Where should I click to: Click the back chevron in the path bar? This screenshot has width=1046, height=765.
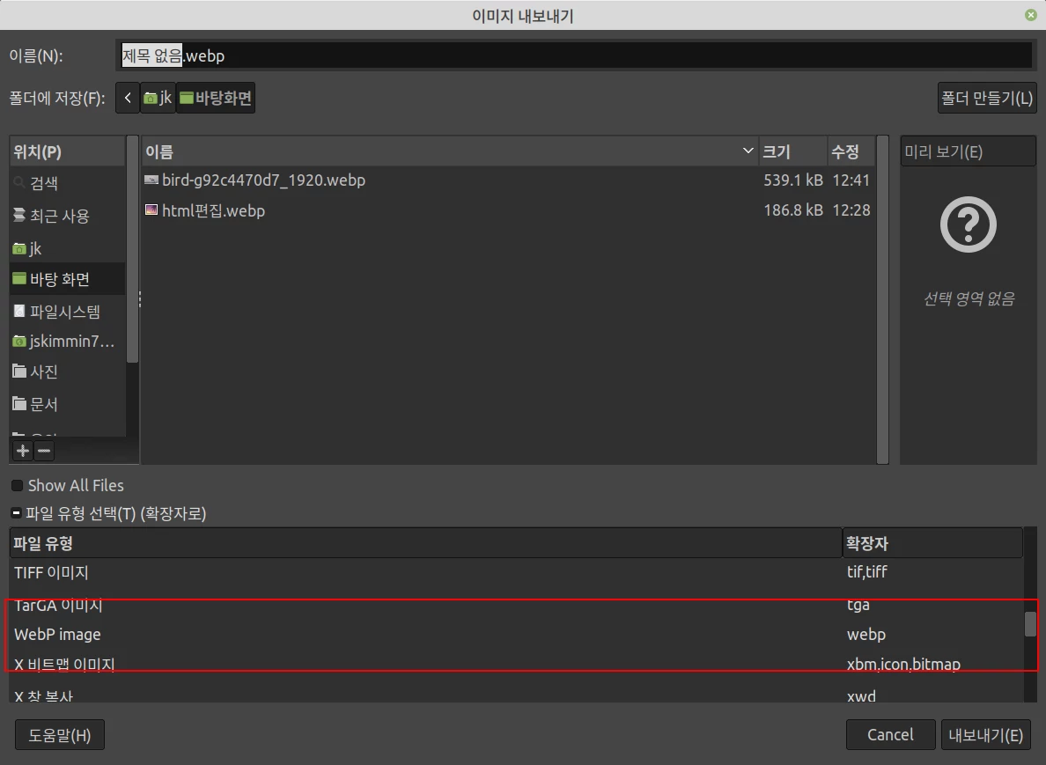tap(127, 98)
